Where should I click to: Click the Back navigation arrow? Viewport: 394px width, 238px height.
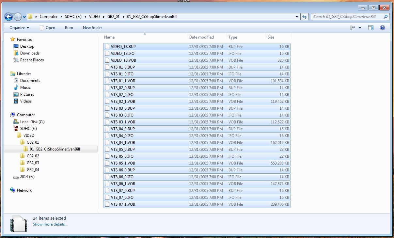pos(8,17)
